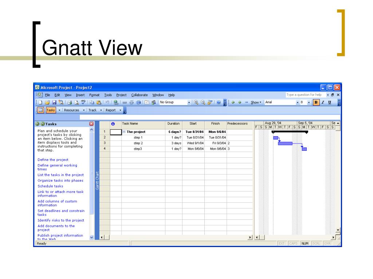This screenshot has height=279, width=373.
Task: Click the Schedule tasks link
Action: (x=50, y=186)
